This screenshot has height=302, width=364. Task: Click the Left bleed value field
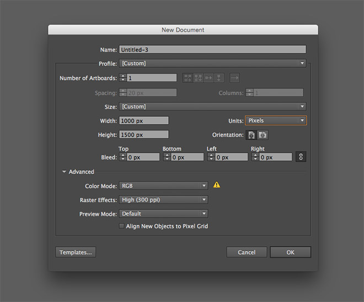click(232, 157)
